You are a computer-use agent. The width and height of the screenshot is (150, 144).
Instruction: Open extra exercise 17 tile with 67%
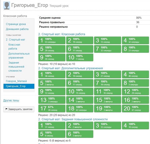pyautogui.click(x=52, y=108)
